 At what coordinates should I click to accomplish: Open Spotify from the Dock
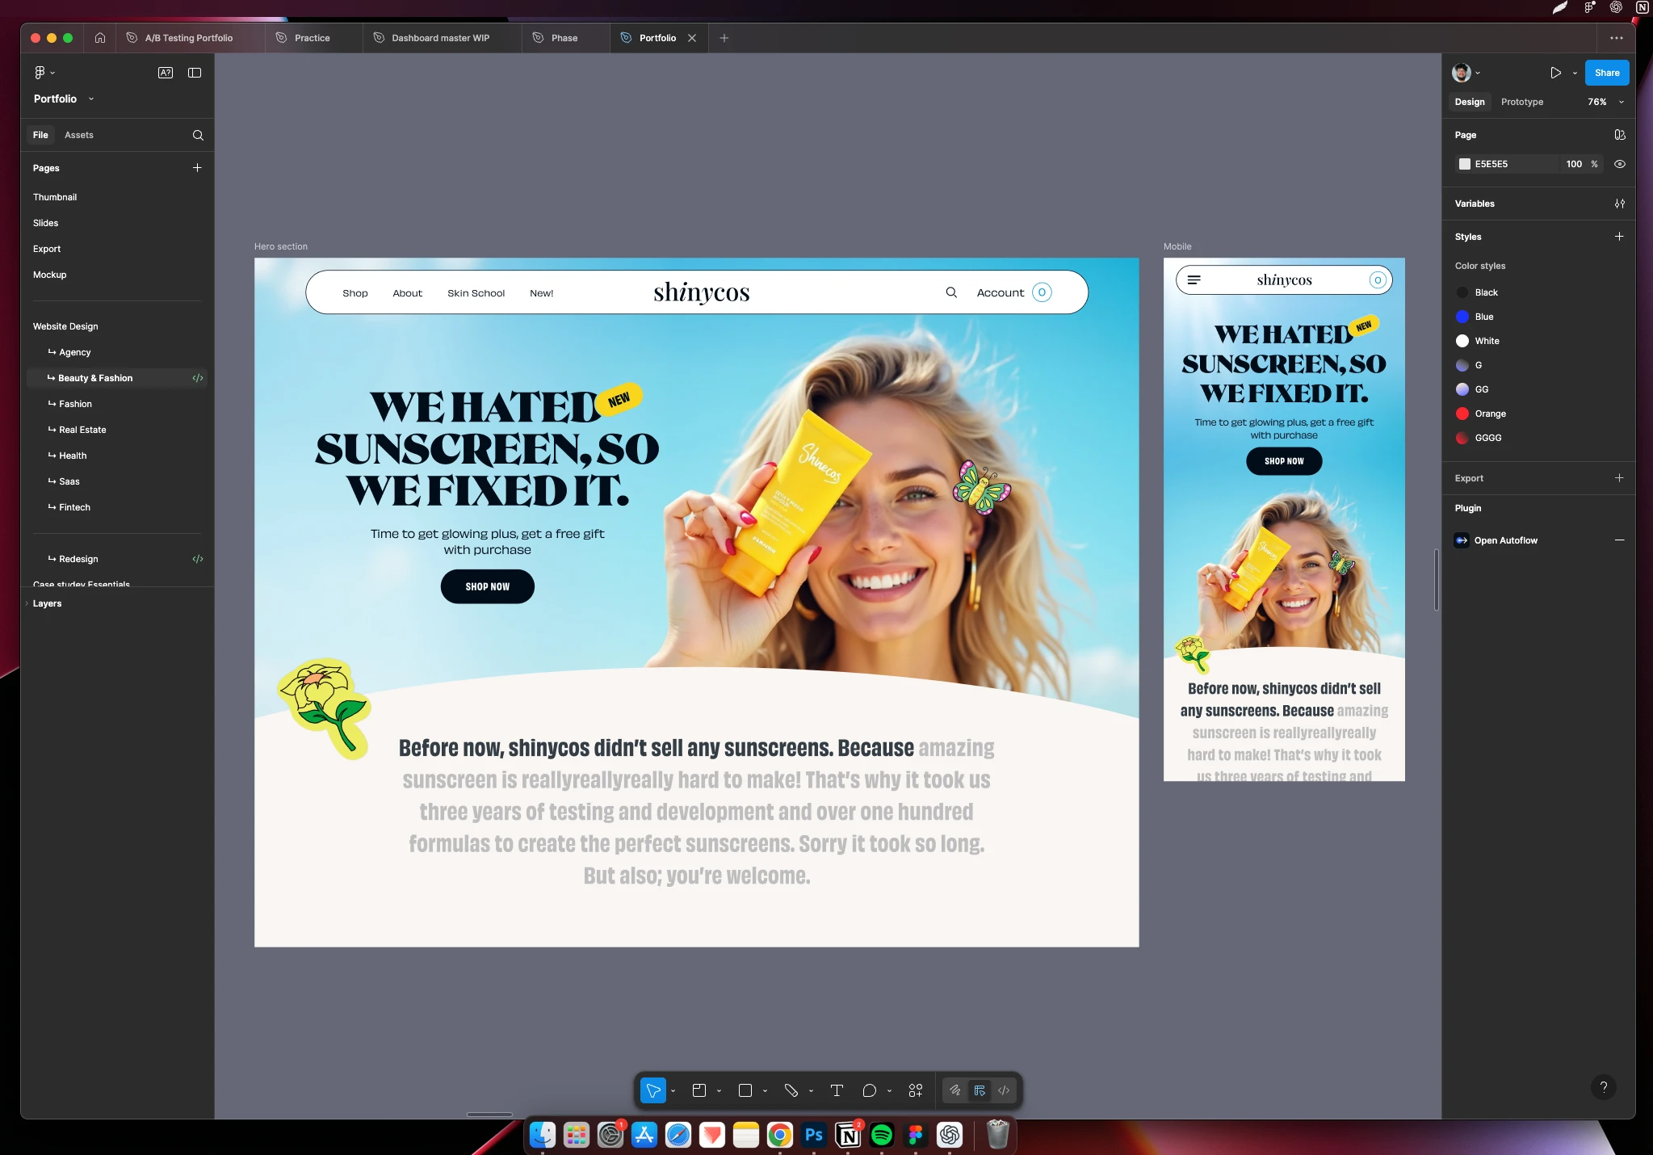click(882, 1135)
